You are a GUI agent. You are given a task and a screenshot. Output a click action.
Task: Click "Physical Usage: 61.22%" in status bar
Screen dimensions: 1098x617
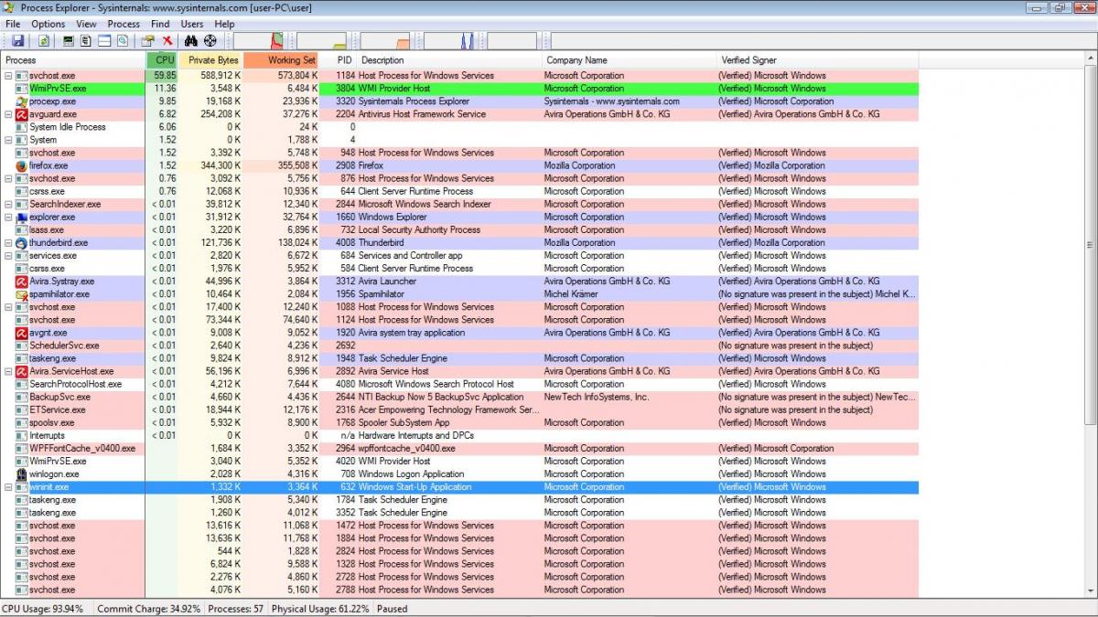pos(320,609)
